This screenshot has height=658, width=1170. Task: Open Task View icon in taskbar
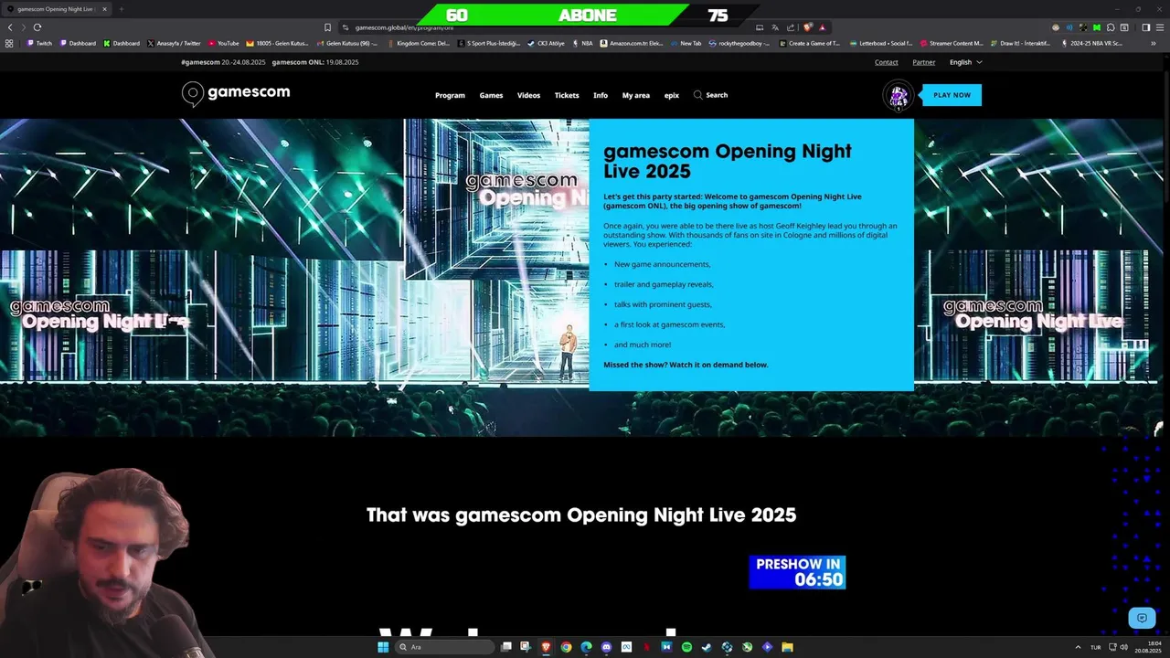pyautogui.click(x=506, y=647)
